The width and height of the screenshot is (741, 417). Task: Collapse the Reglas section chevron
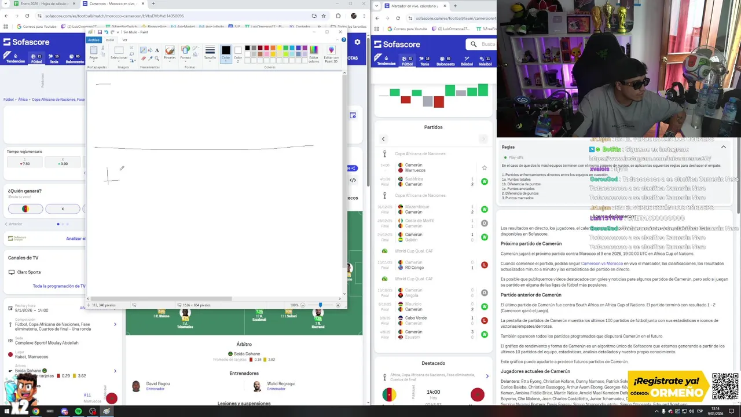click(723, 147)
